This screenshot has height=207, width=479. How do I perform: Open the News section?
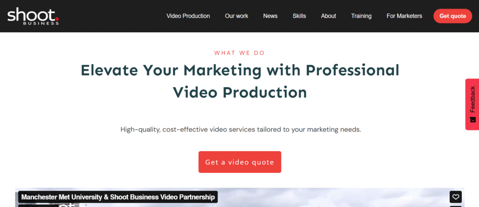pyautogui.click(x=270, y=16)
